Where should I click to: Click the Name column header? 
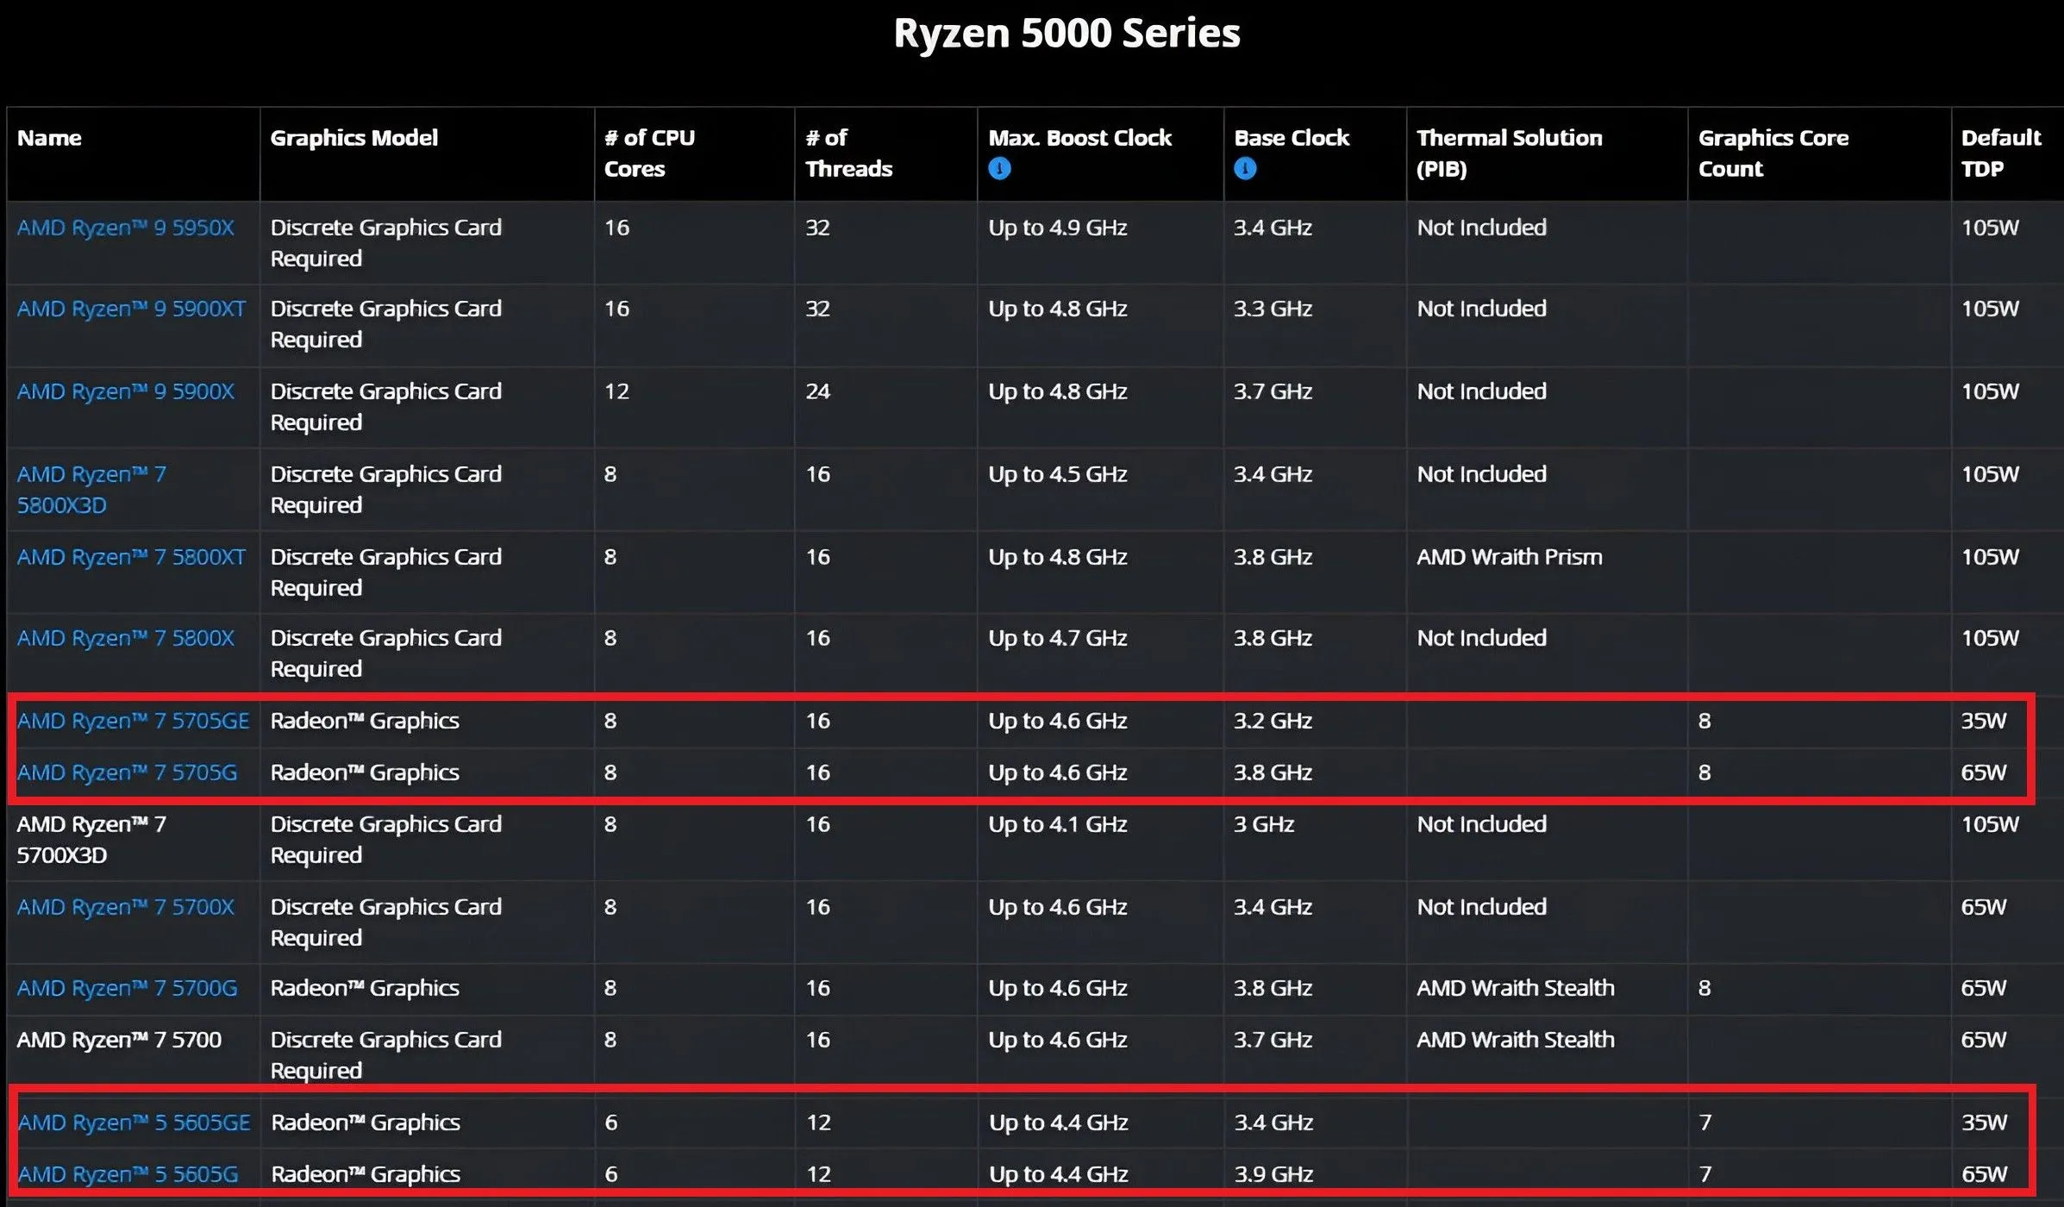(x=49, y=138)
